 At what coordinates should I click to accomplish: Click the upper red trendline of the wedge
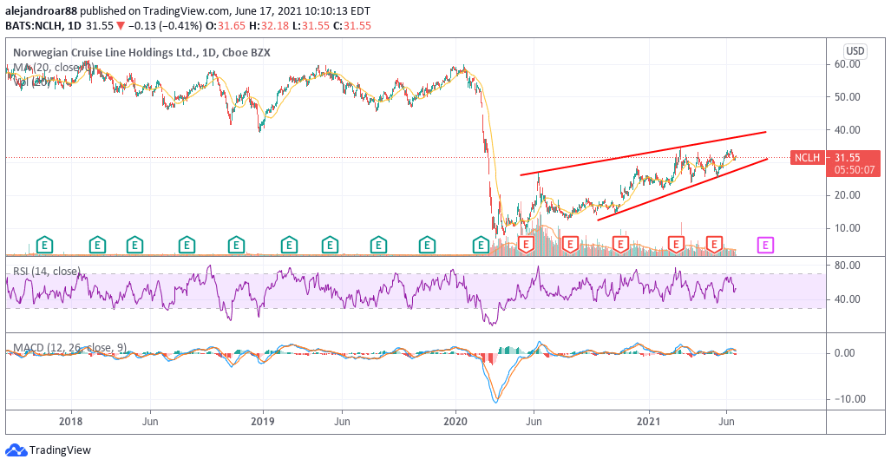click(642, 154)
